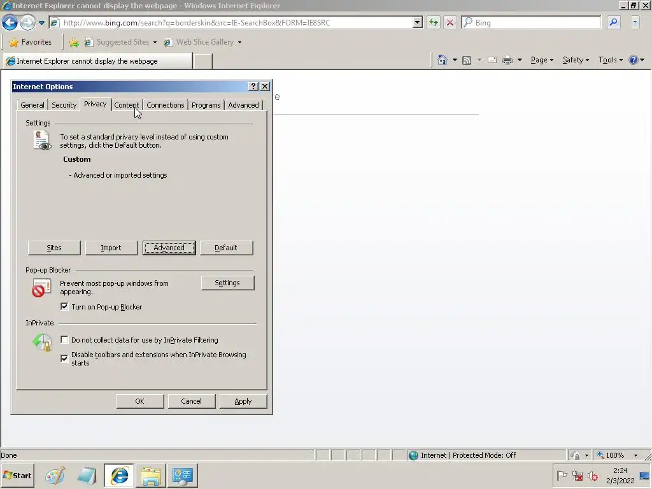This screenshot has width=652, height=489.
Task: Expand the address bar dropdown arrow
Action: [418, 22]
